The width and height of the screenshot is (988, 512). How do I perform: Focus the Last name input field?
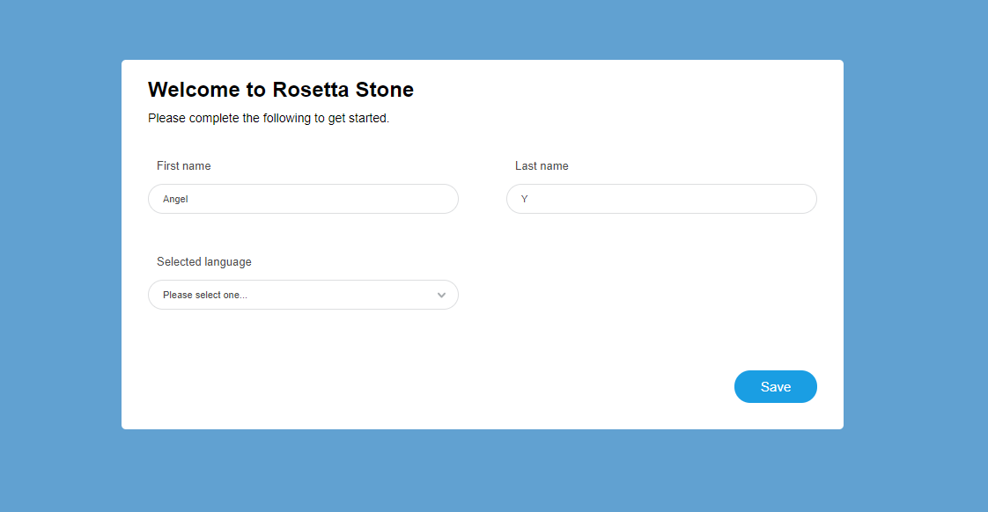coord(661,199)
